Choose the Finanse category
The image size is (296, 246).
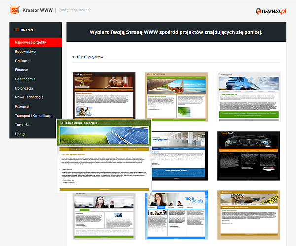click(x=21, y=70)
